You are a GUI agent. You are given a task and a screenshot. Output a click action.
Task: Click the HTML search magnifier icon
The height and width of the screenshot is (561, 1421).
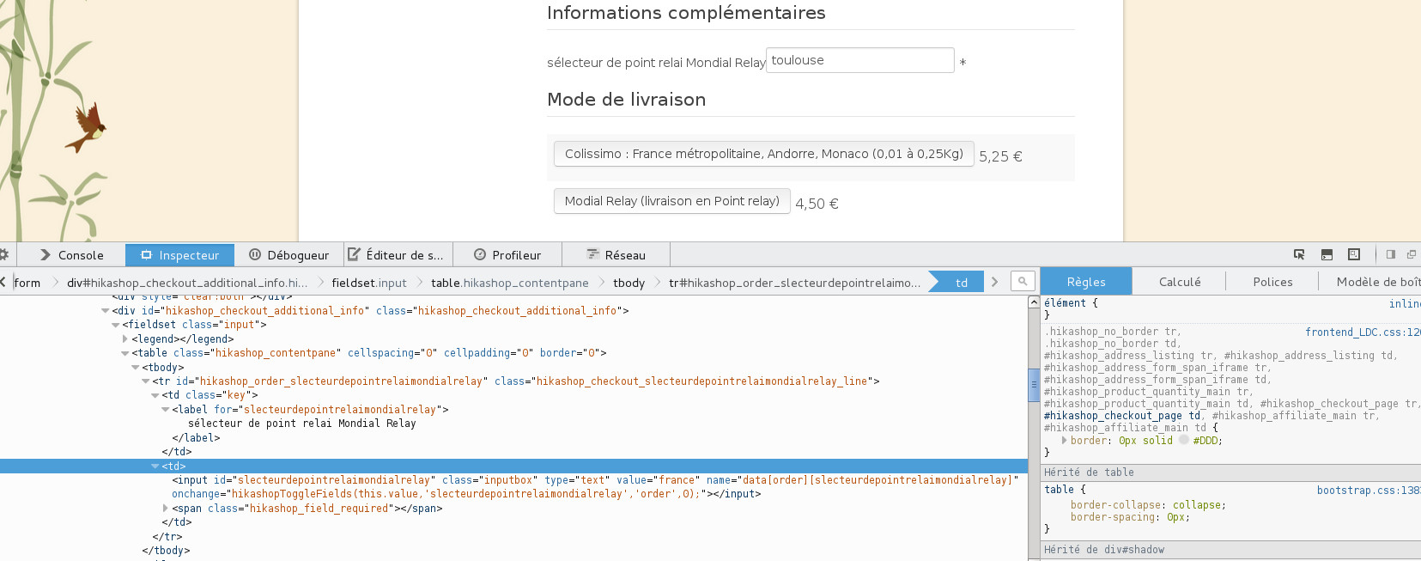coord(1022,281)
